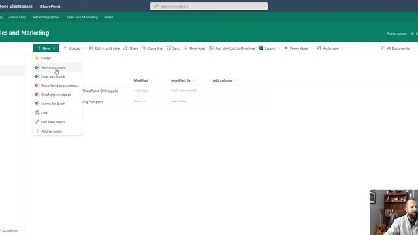Click the grid view icon

pyautogui.click(x=91, y=48)
